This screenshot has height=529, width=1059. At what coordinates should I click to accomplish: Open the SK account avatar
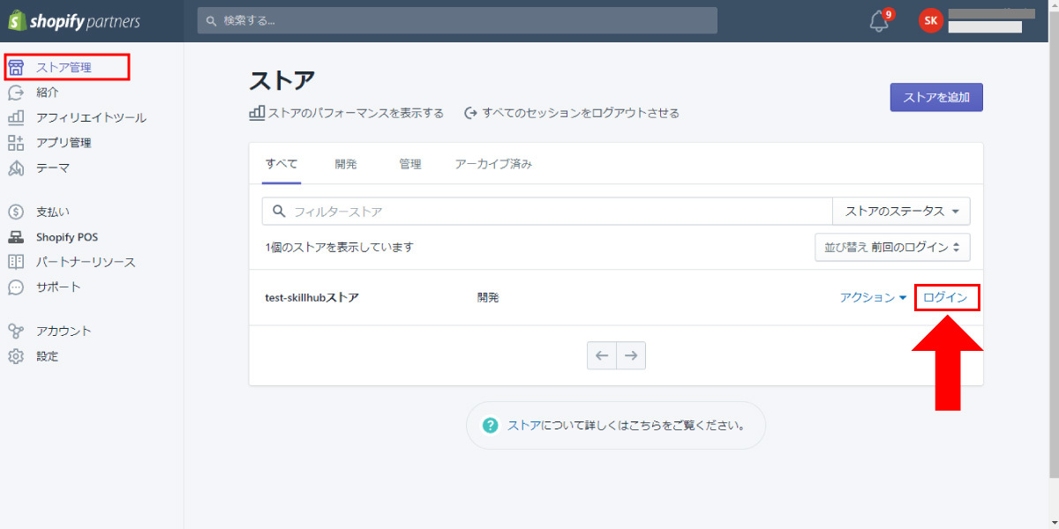(x=931, y=21)
